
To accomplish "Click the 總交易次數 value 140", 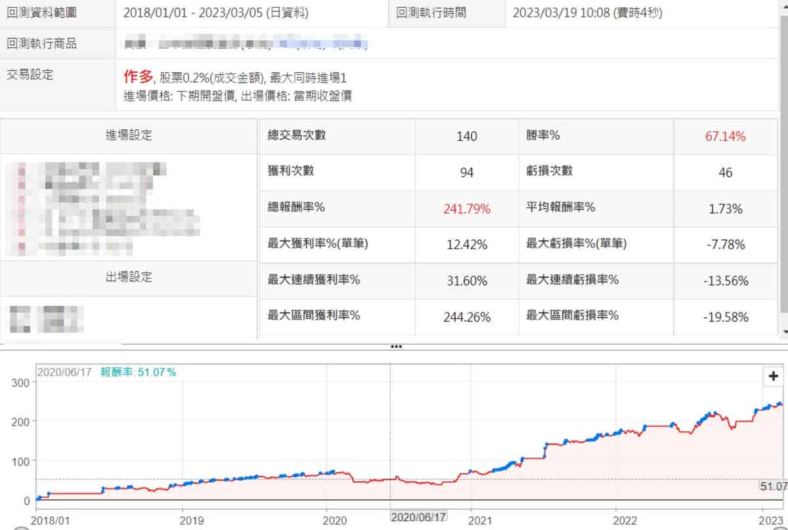I will click(466, 136).
